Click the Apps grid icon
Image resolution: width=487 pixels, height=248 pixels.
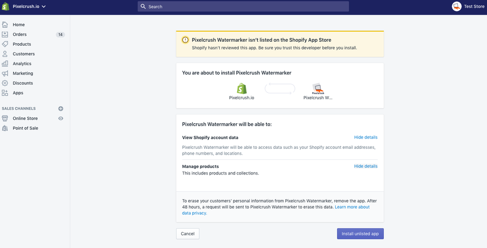[5, 93]
